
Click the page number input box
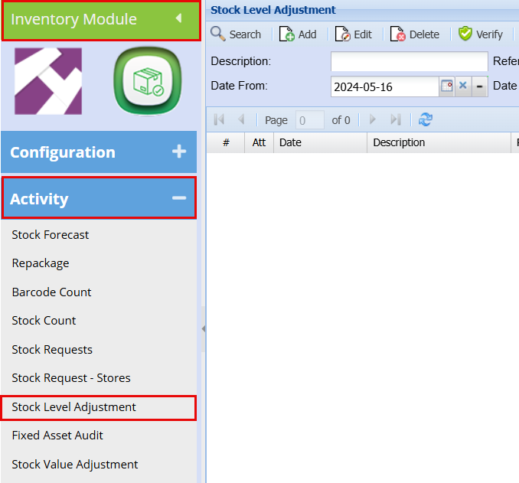click(310, 120)
